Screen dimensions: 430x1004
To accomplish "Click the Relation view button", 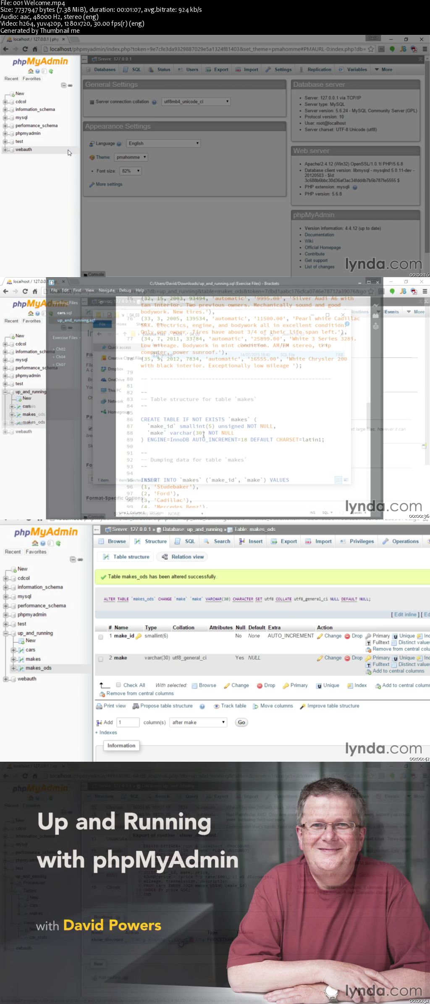I will (183, 557).
